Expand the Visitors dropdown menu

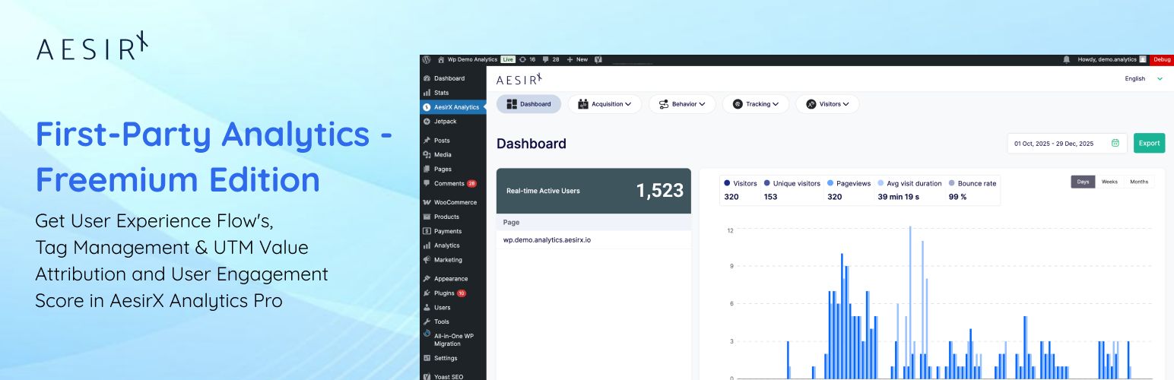coord(827,104)
